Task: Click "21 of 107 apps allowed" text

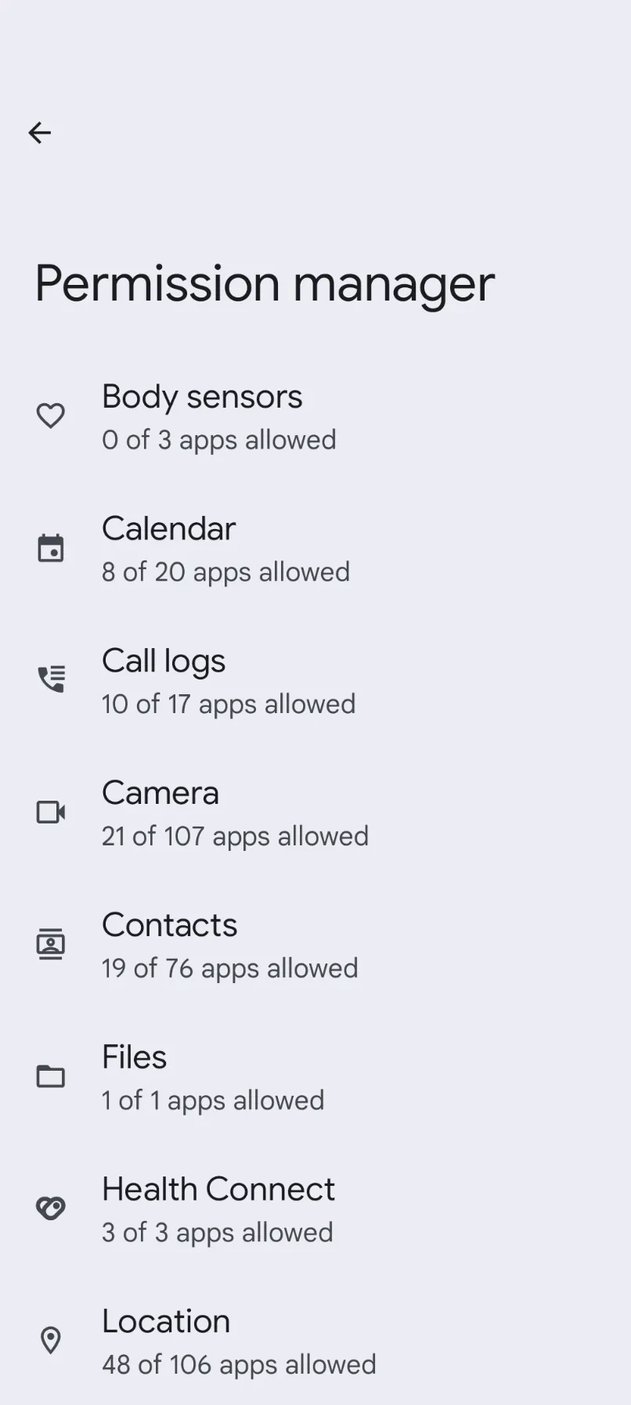Action: click(235, 836)
